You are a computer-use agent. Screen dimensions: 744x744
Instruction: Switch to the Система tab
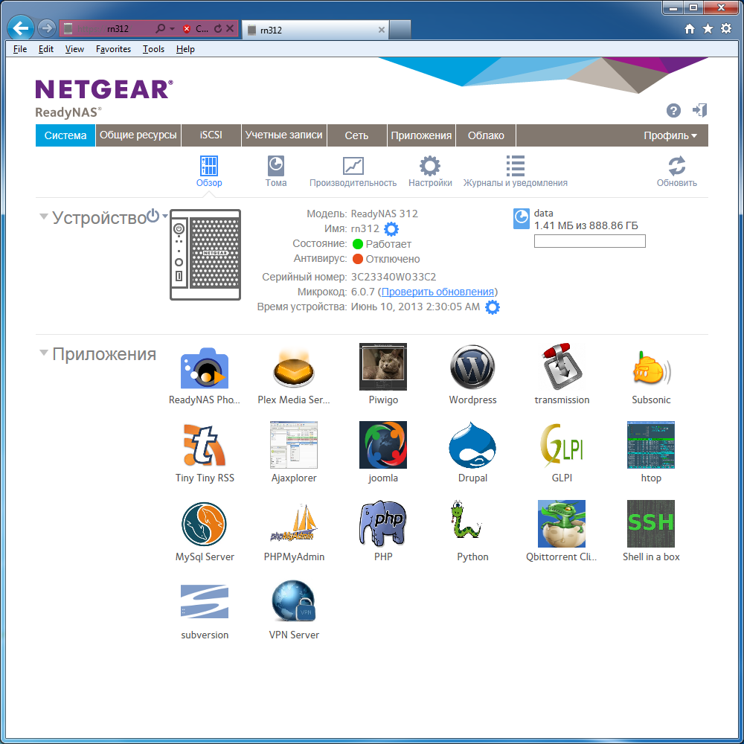point(65,135)
